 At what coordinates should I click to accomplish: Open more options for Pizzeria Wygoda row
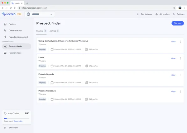180,75
